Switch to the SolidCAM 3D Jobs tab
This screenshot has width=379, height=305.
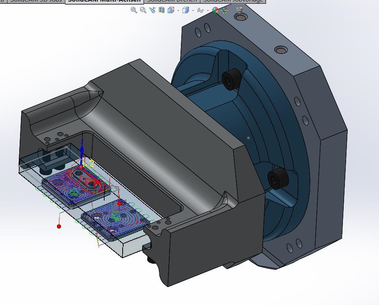[36, 1]
